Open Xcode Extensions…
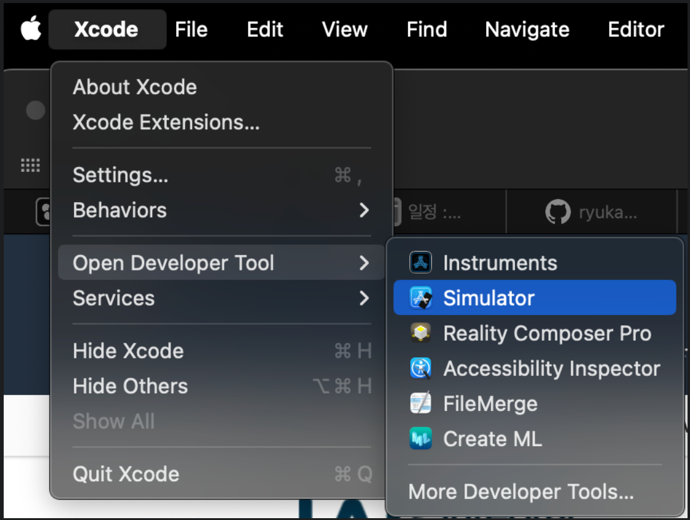This screenshot has width=690, height=520. [166, 123]
